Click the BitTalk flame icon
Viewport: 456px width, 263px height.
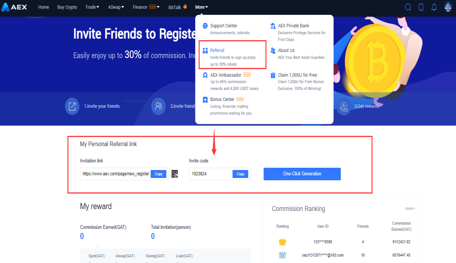point(185,7)
